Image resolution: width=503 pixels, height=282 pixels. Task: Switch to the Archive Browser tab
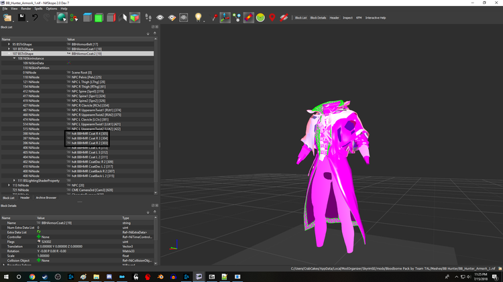pyautogui.click(x=46, y=198)
